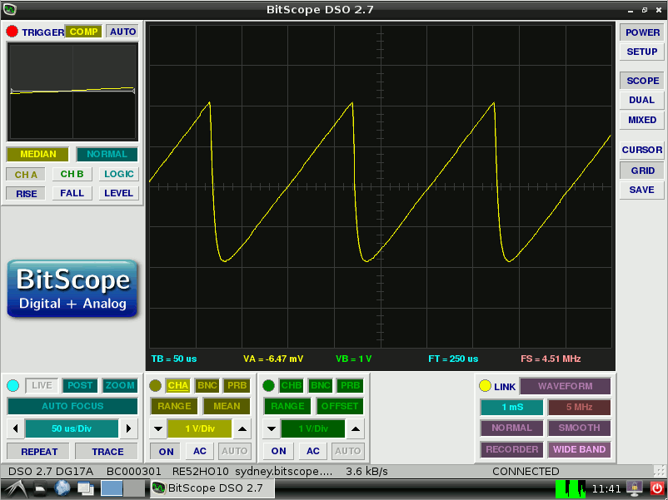This screenshot has width=668, height=500.
Task: Adjust trigger level in trigger preview
Action: (x=72, y=92)
